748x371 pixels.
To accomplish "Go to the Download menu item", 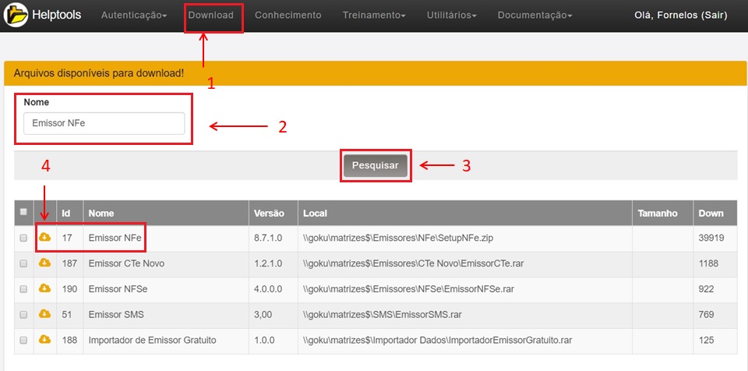I will coord(211,16).
